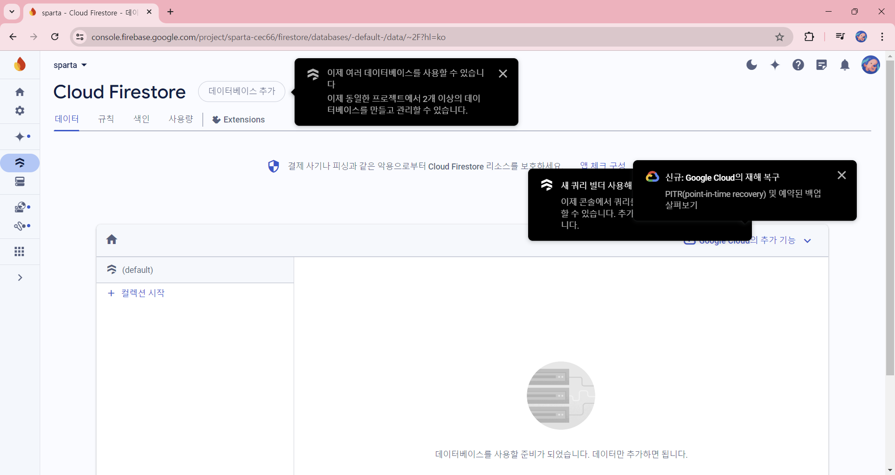Close the multiple databases tooltip

coord(503,74)
